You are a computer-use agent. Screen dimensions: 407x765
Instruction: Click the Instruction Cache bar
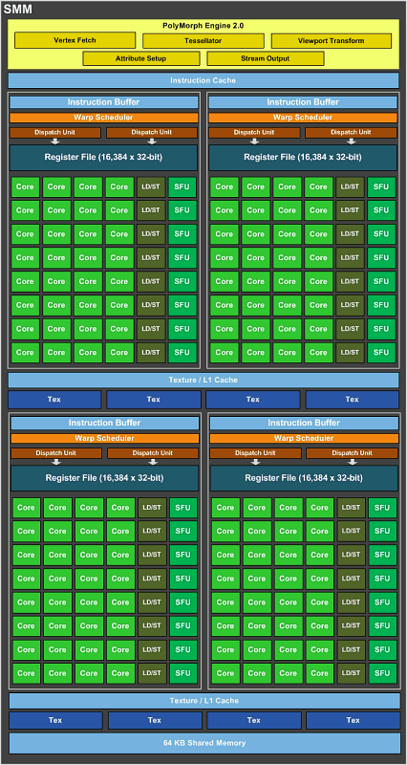(x=203, y=80)
